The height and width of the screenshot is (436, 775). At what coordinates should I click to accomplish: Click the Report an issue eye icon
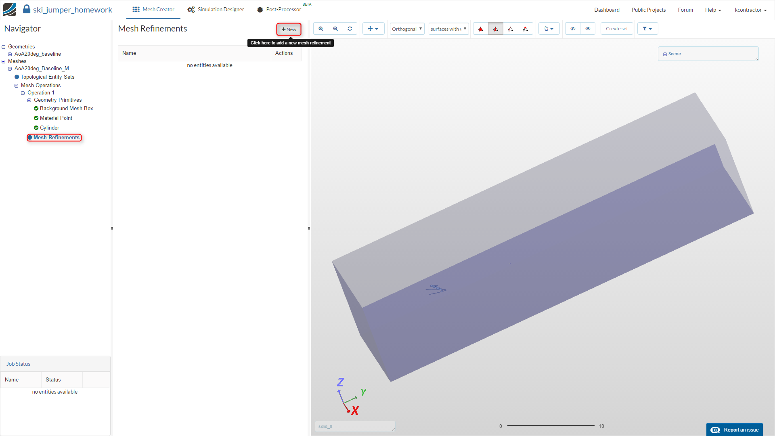[715, 430]
